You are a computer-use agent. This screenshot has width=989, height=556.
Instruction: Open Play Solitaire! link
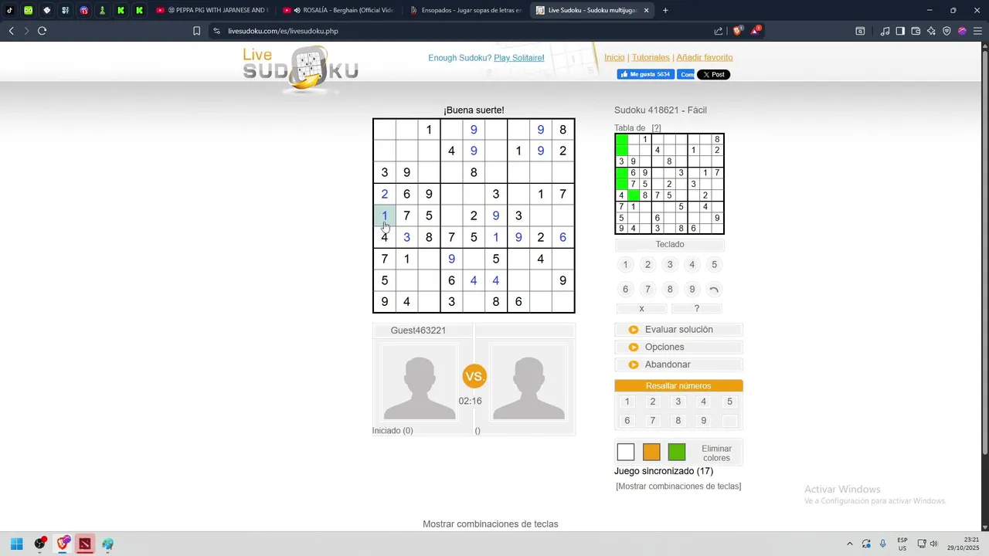point(519,58)
